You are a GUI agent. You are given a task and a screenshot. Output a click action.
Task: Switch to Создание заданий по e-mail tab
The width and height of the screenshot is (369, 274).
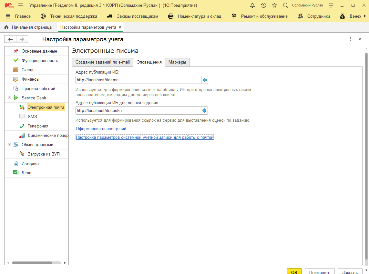tap(102, 62)
